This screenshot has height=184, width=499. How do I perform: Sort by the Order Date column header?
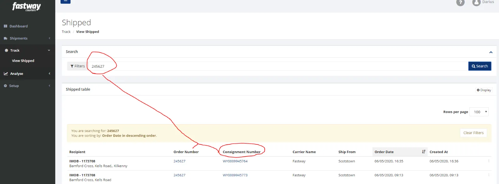[x=384, y=152]
